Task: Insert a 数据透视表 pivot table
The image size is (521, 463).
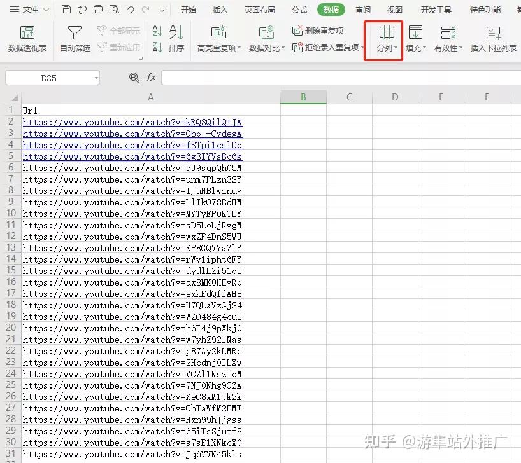Action: 27,39
